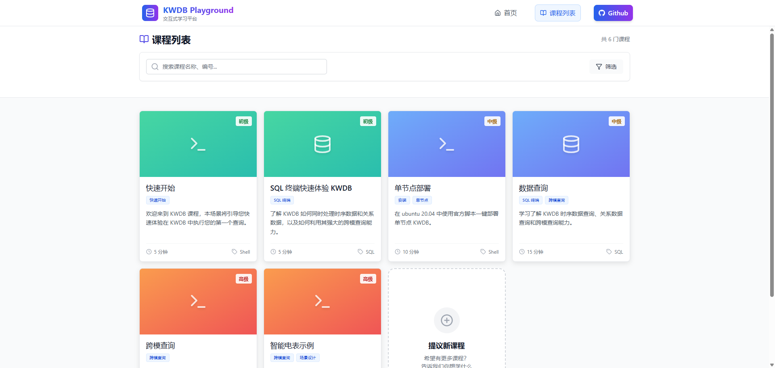The image size is (775, 368).
Task: Click the 10 分钟 duration text
Action: tap(411, 252)
